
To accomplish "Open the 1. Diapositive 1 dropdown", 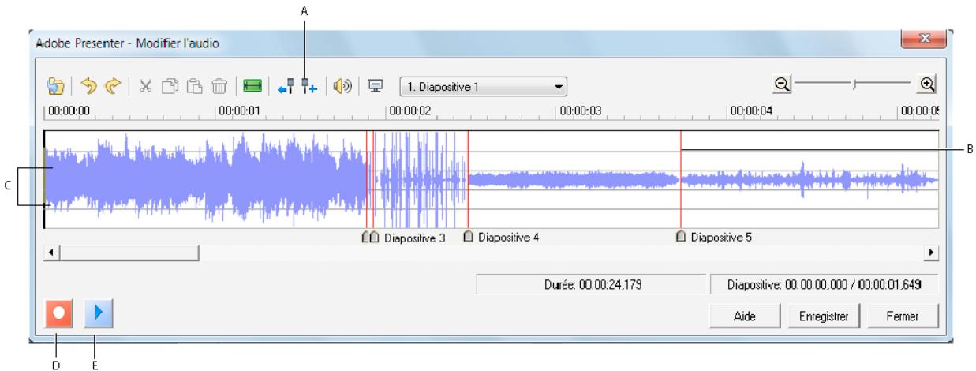I will tap(484, 85).
